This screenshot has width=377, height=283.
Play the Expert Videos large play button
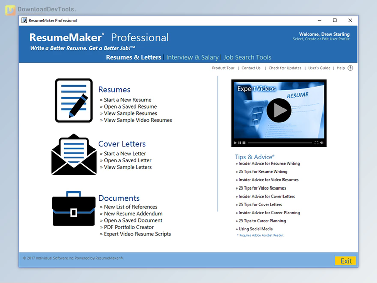(x=279, y=110)
